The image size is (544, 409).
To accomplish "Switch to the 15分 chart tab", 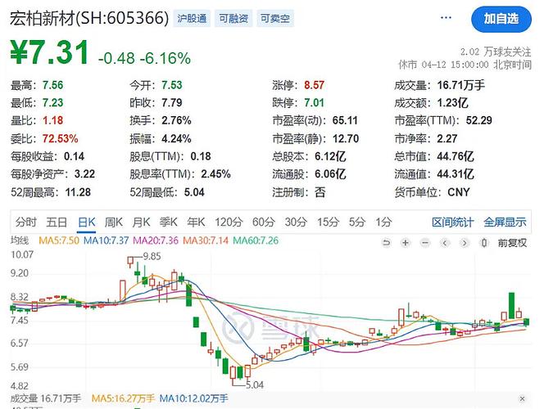I will coord(328,222).
